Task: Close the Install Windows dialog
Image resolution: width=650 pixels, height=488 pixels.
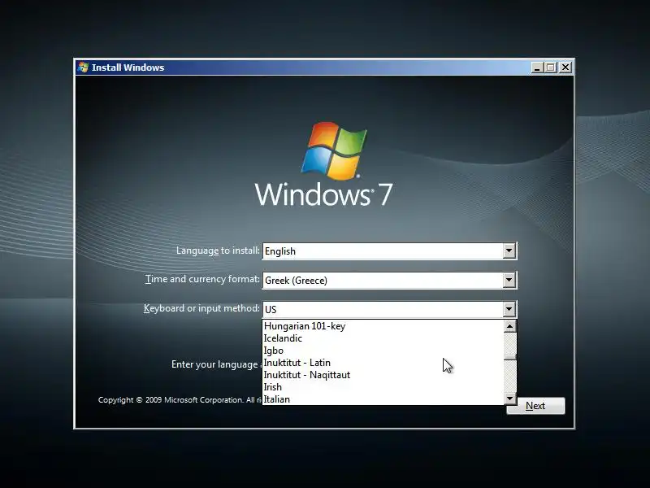Action: click(x=565, y=68)
